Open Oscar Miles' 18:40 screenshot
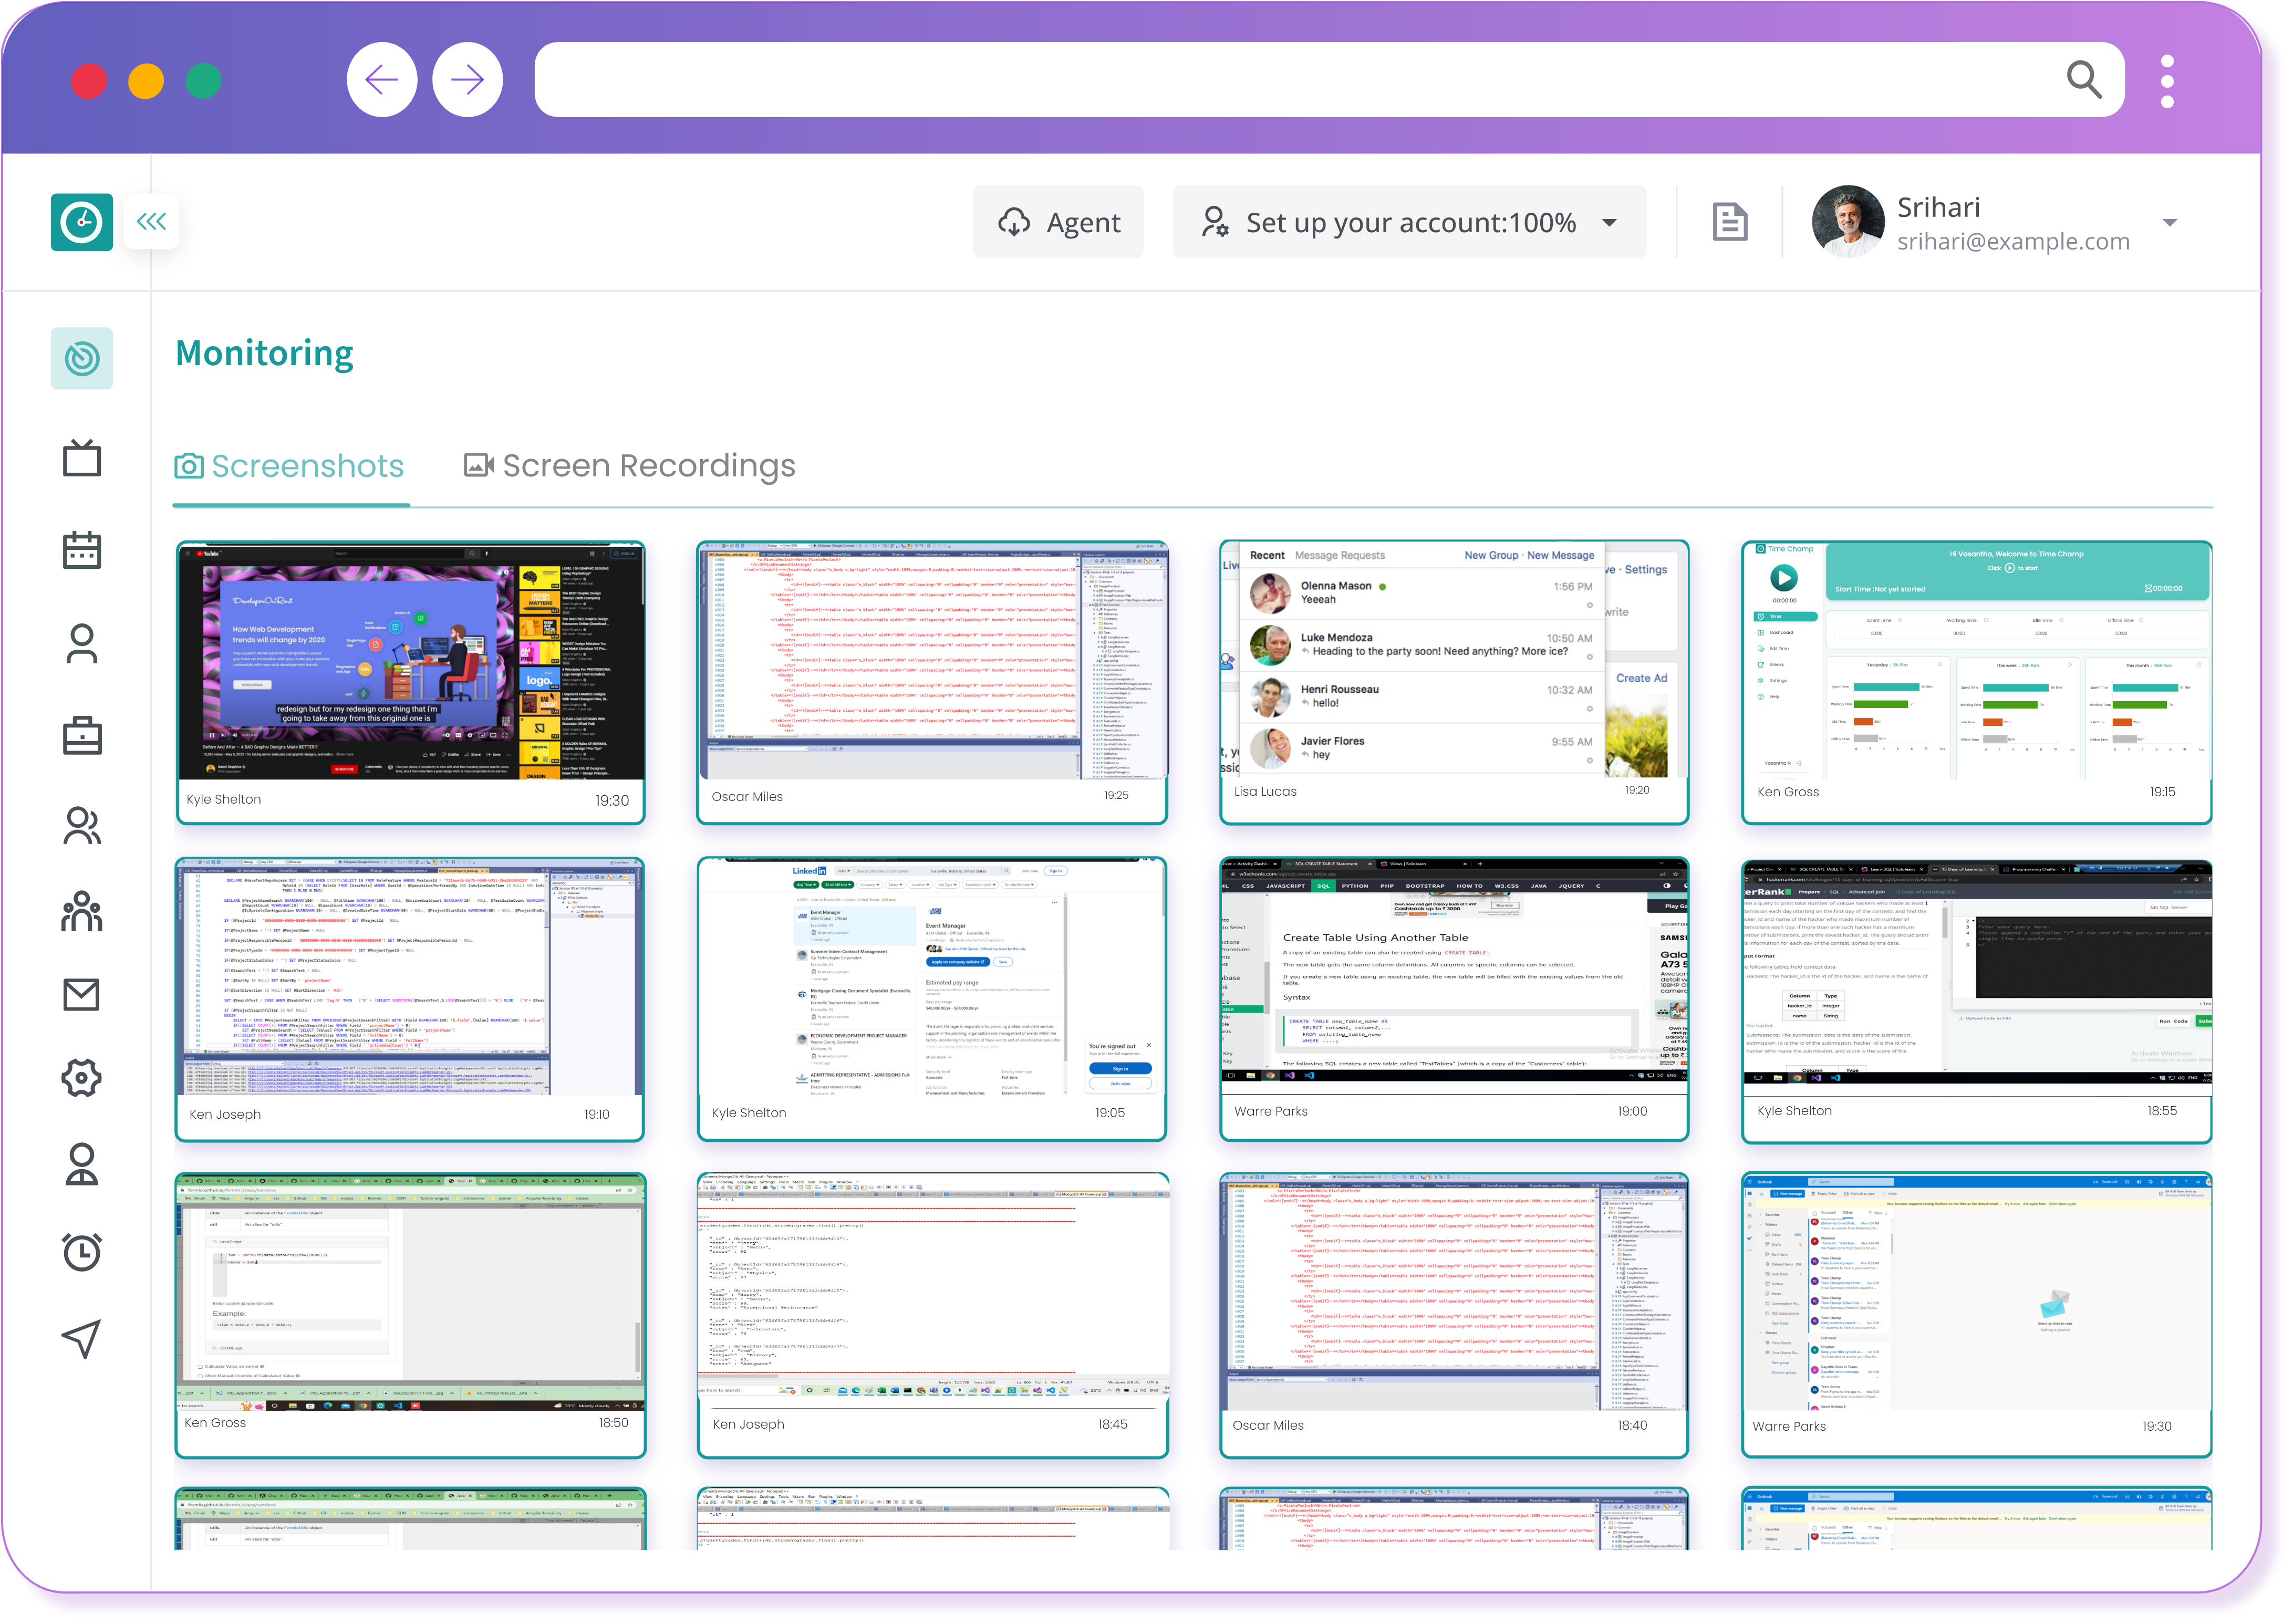The image size is (2293, 1624). tap(1454, 1315)
